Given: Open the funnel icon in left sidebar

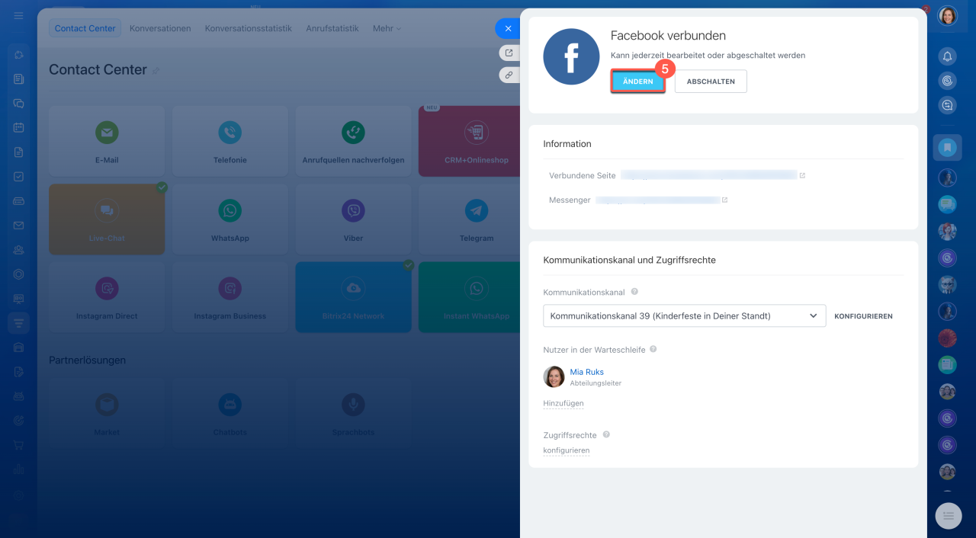Looking at the screenshot, I should point(19,323).
